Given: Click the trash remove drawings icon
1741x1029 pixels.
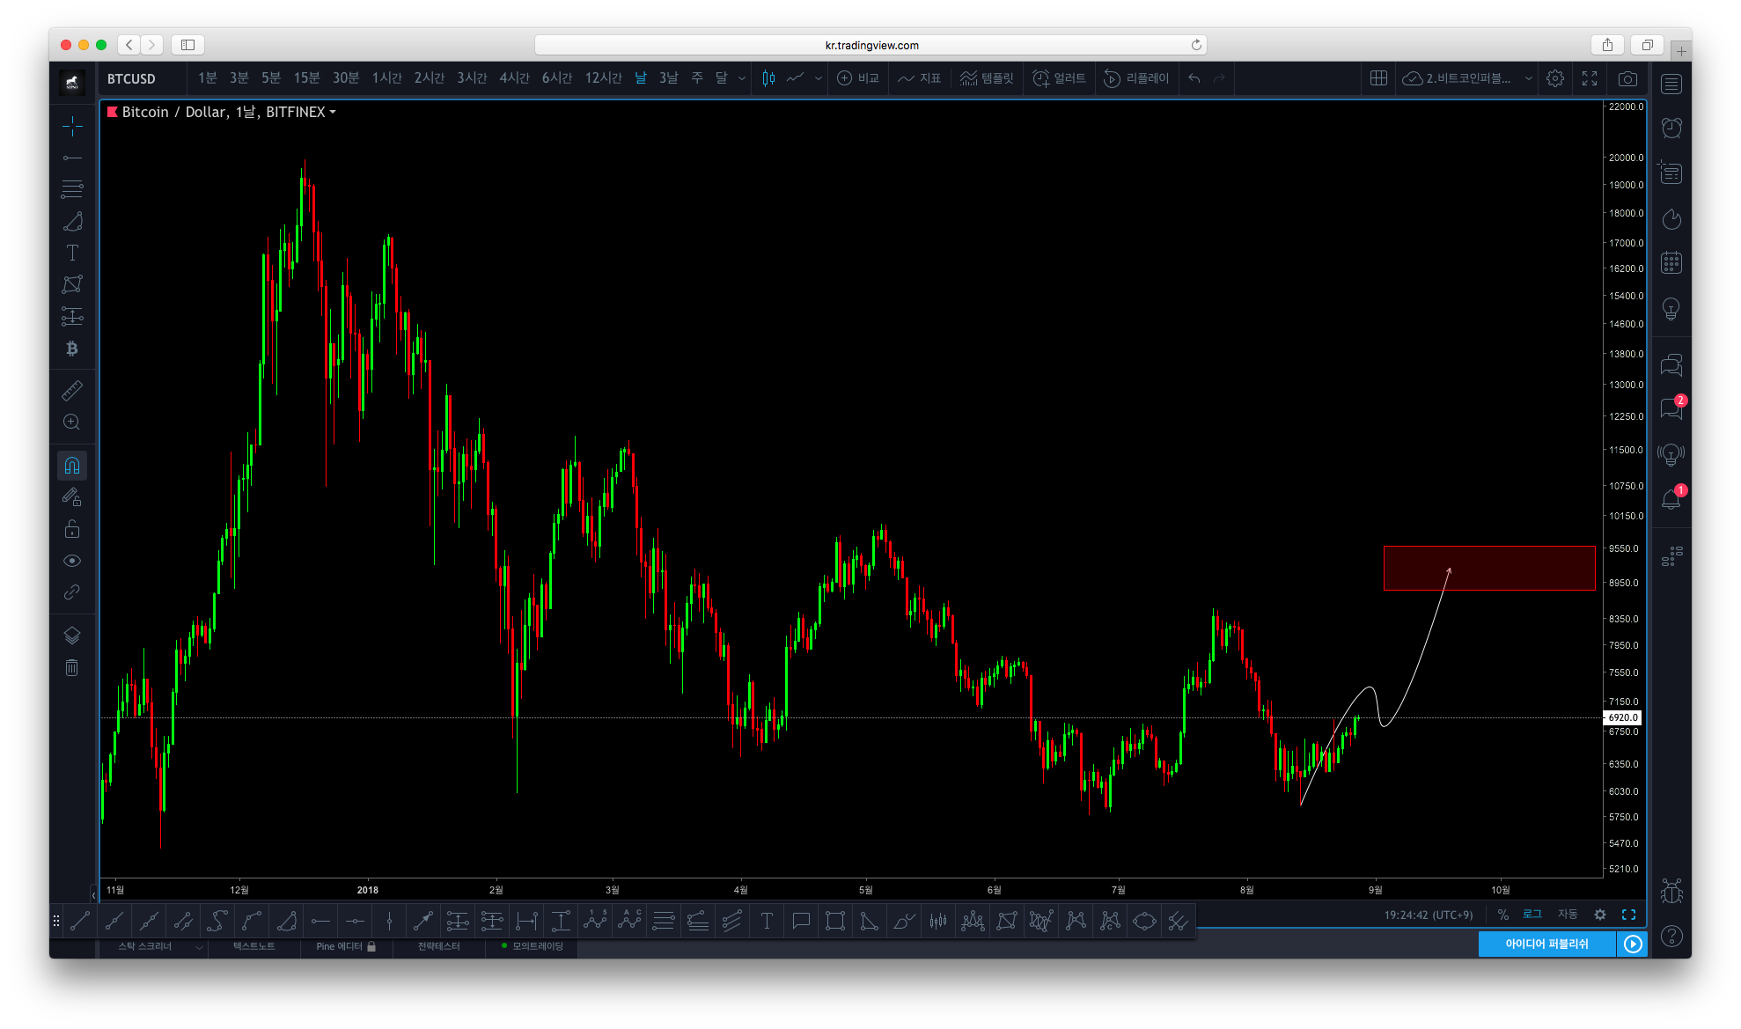Looking at the screenshot, I should pos(72,668).
